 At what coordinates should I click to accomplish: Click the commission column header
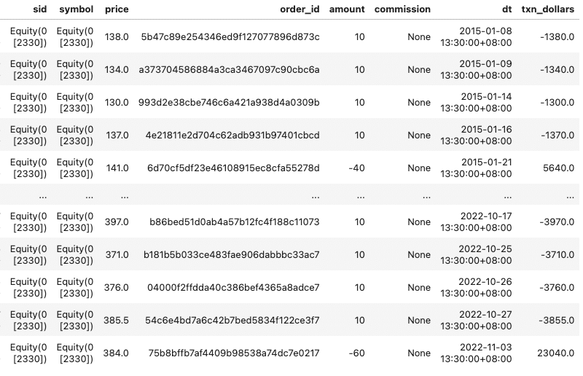402,9
